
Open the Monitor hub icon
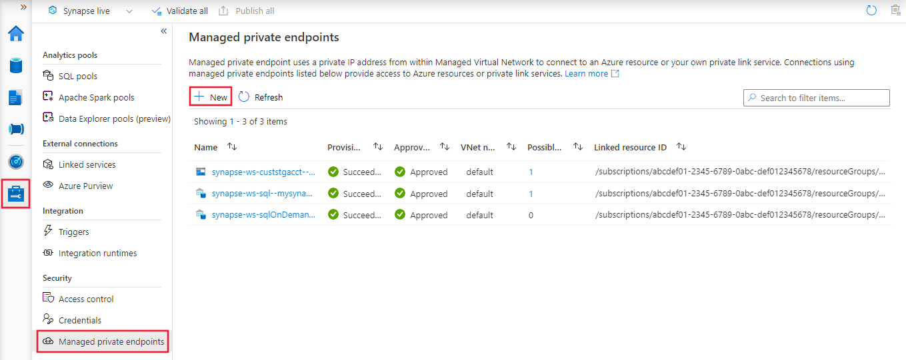pyautogui.click(x=15, y=162)
